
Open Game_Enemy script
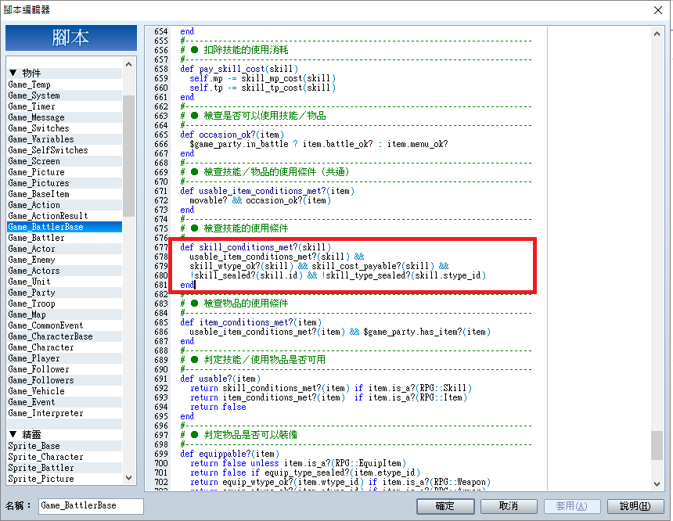tap(64, 260)
